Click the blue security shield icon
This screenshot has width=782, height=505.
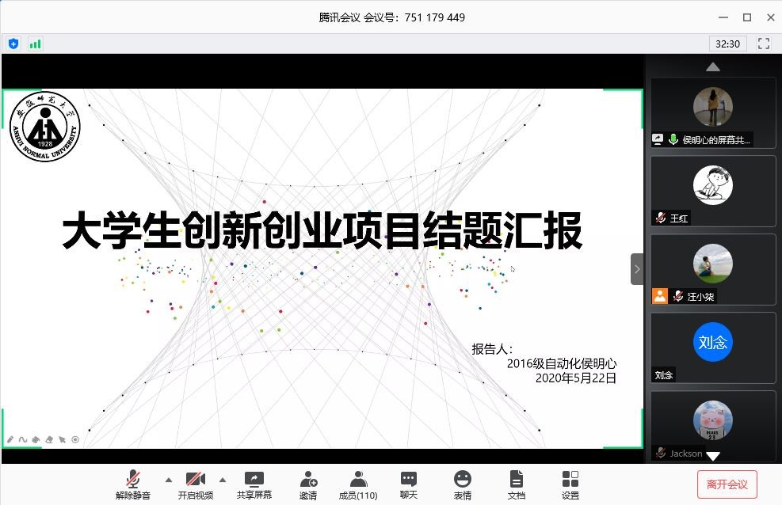click(13, 44)
